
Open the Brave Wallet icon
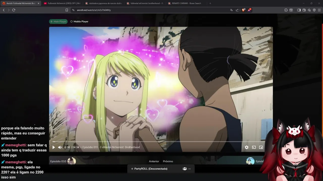click(x=304, y=10)
